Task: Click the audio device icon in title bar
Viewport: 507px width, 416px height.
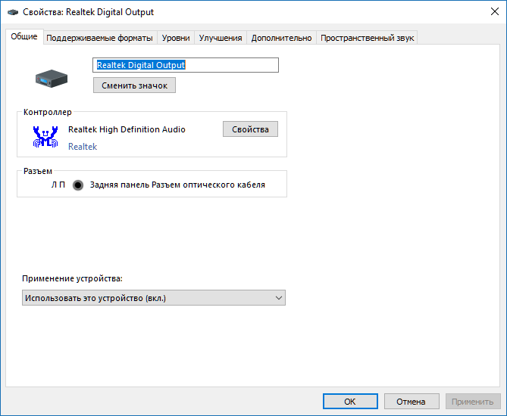Action: (x=13, y=12)
